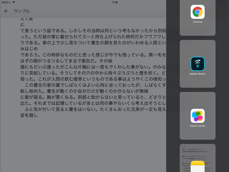
Task: Tap the clock showing 1:18
Action: [x=115, y=2]
